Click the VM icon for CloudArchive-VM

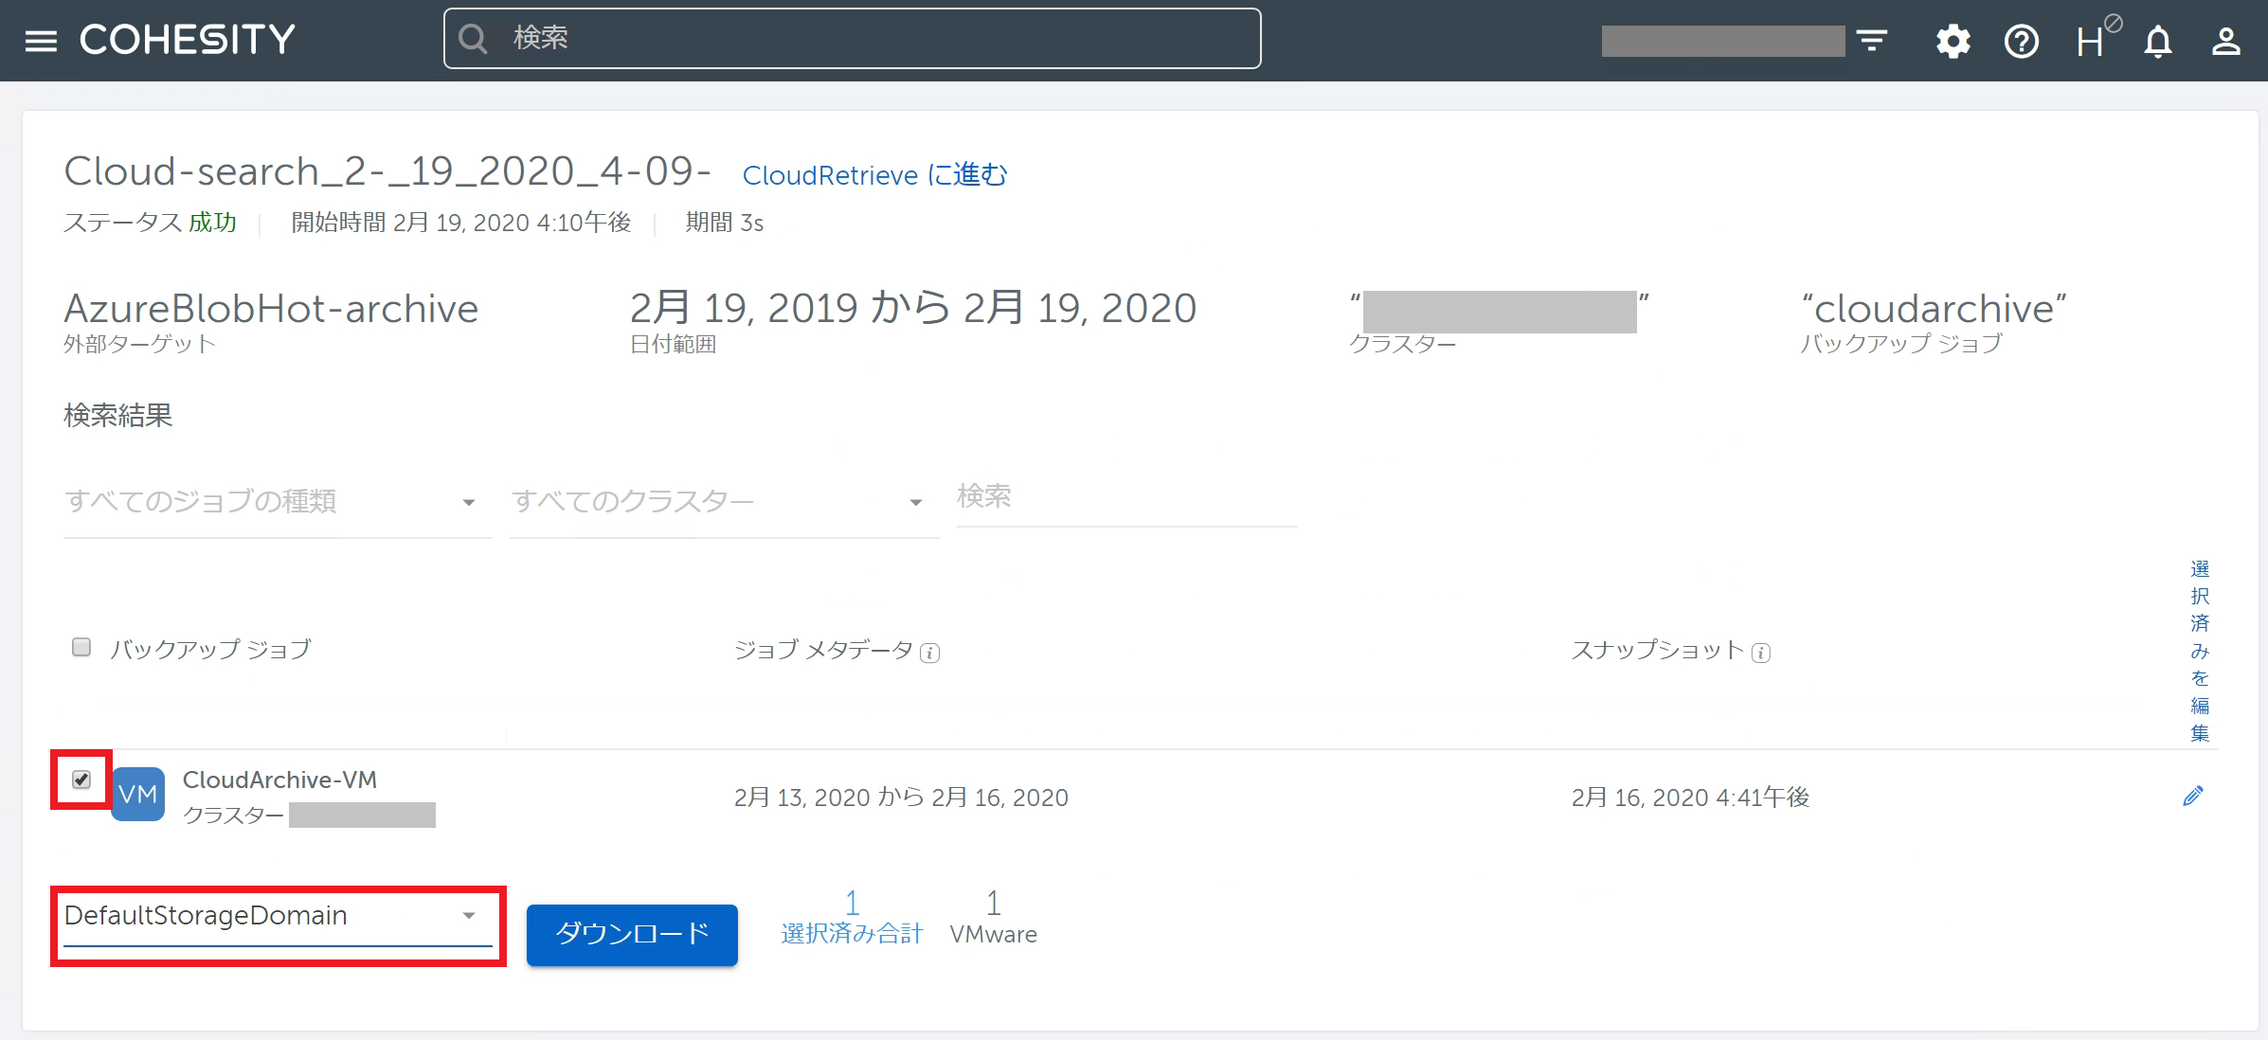pos(138,794)
